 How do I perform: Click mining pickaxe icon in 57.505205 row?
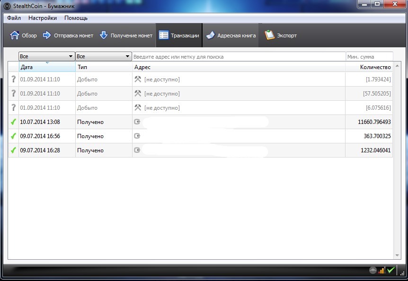[x=138, y=93]
